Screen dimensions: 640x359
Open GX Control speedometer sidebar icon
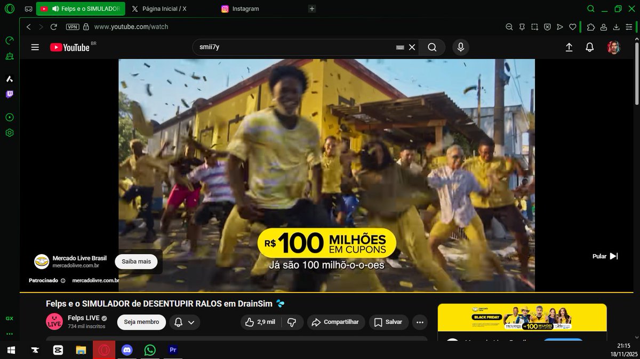pyautogui.click(x=9, y=40)
